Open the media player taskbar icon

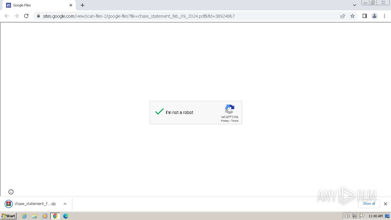(x=45, y=216)
